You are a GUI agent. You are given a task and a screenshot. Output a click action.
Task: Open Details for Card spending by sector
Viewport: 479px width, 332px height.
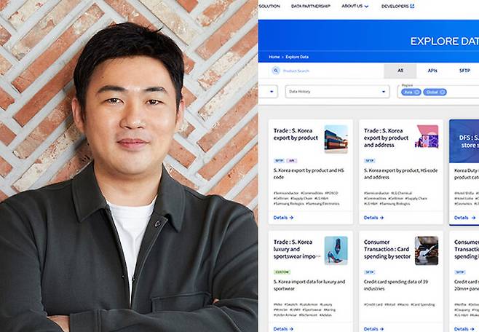coord(373,329)
